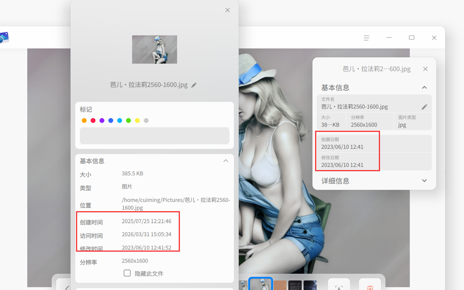Close the image info side panel
Image resolution: width=464 pixels, height=290 pixels.
point(425,69)
